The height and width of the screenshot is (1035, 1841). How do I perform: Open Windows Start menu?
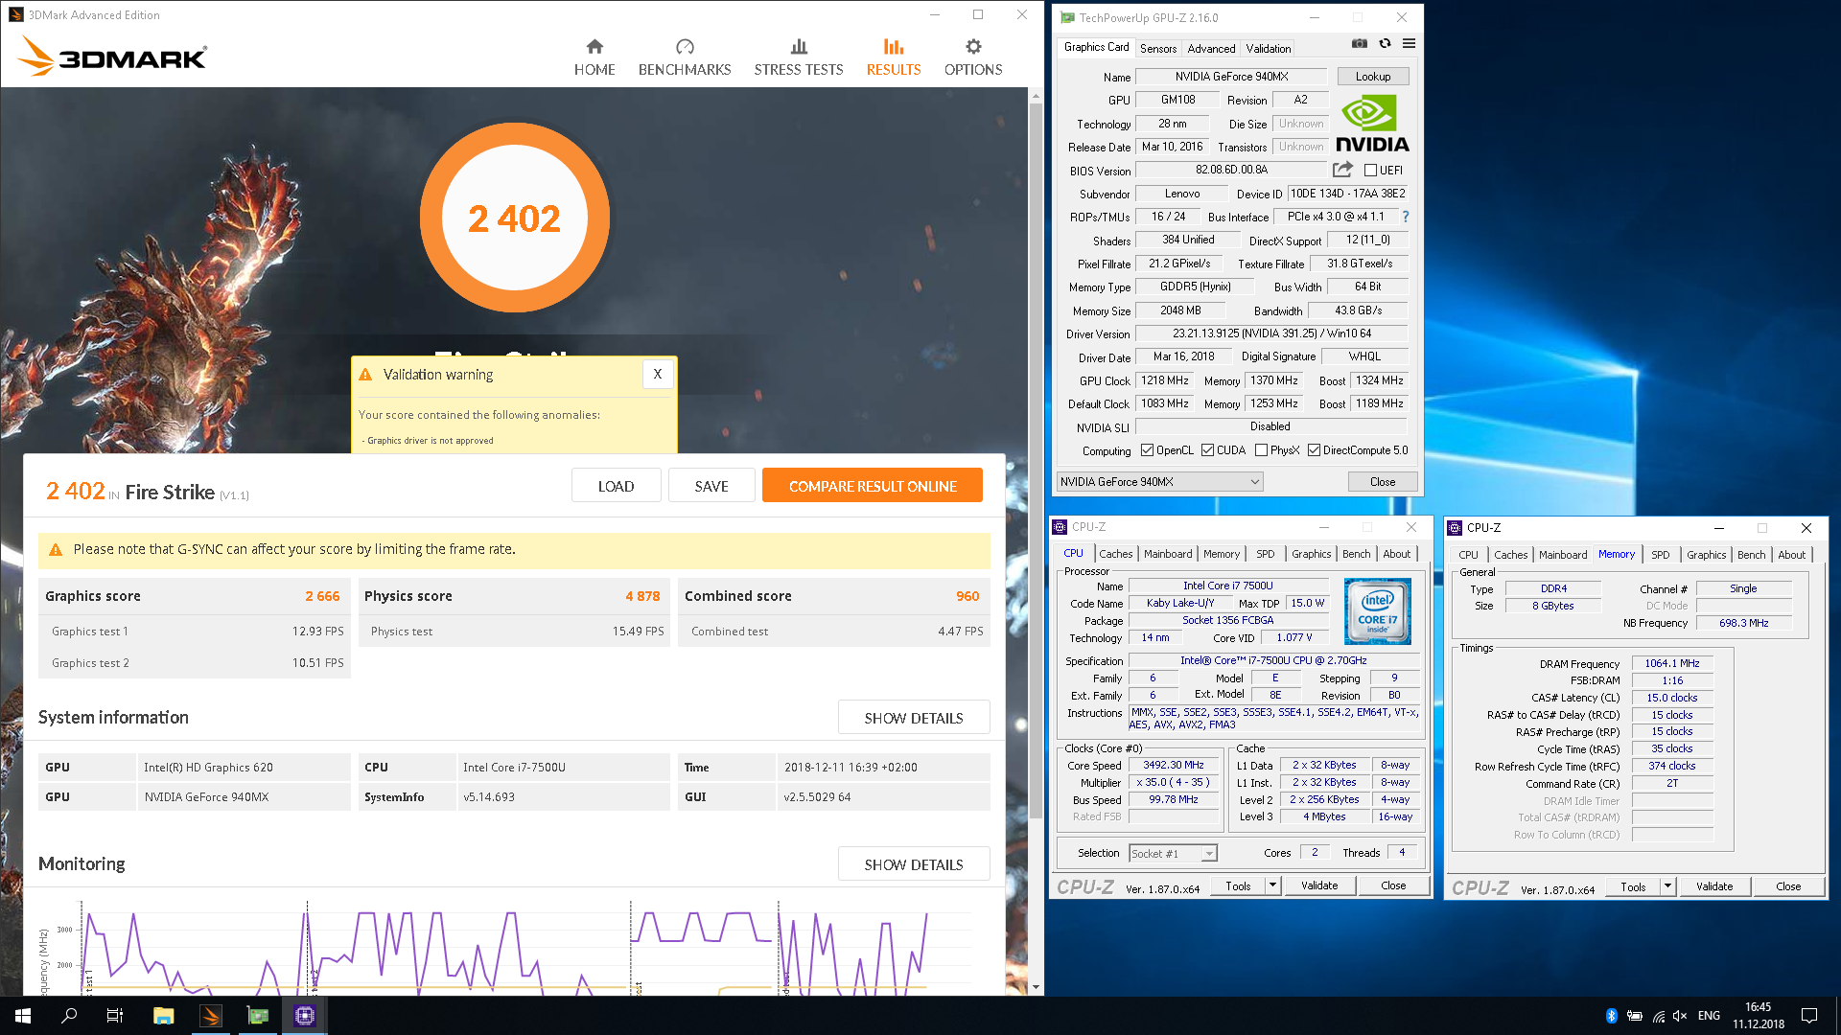pos(23,1016)
